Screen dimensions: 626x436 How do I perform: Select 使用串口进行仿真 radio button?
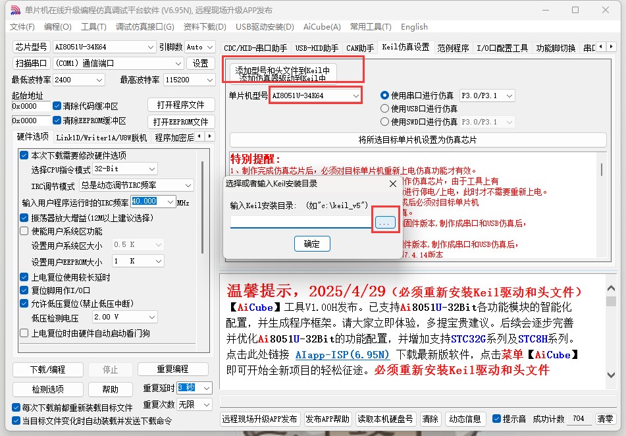tap(384, 95)
